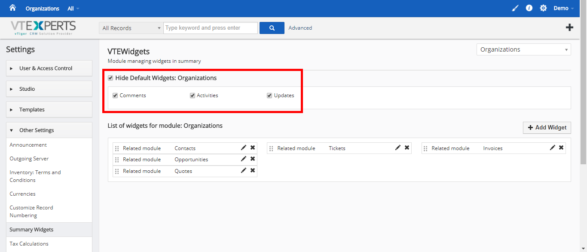The image size is (587, 252).
Task: Delete the Invoices widget
Action: [x=561, y=148]
